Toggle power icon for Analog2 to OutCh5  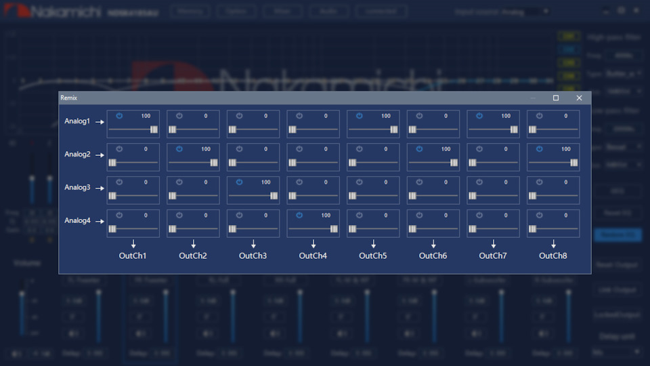tap(360, 148)
